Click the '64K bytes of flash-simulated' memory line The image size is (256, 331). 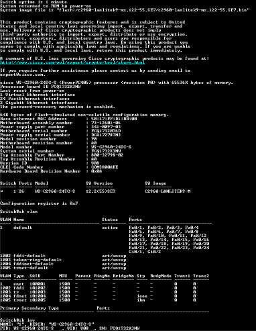tap(84, 115)
